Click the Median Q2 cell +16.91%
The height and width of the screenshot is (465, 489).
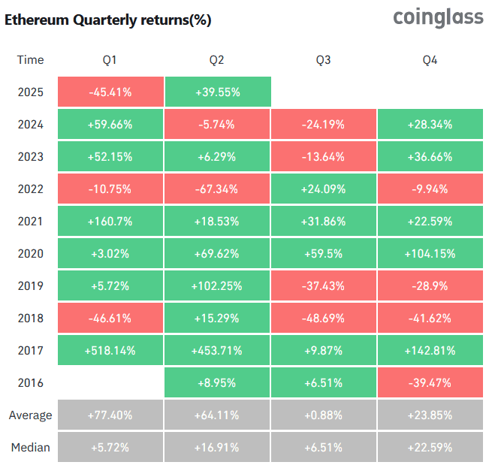point(217,448)
